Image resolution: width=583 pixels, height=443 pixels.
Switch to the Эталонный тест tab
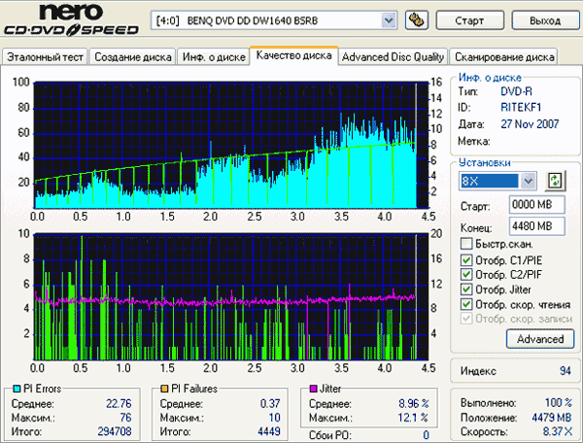pos(45,57)
